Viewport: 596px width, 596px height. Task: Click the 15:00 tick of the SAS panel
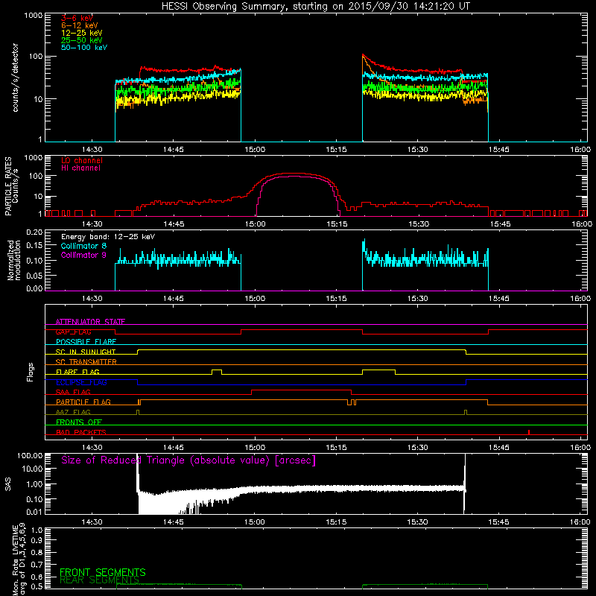255,522
